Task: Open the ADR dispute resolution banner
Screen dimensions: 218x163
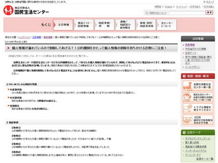Action: pos(198,120)
